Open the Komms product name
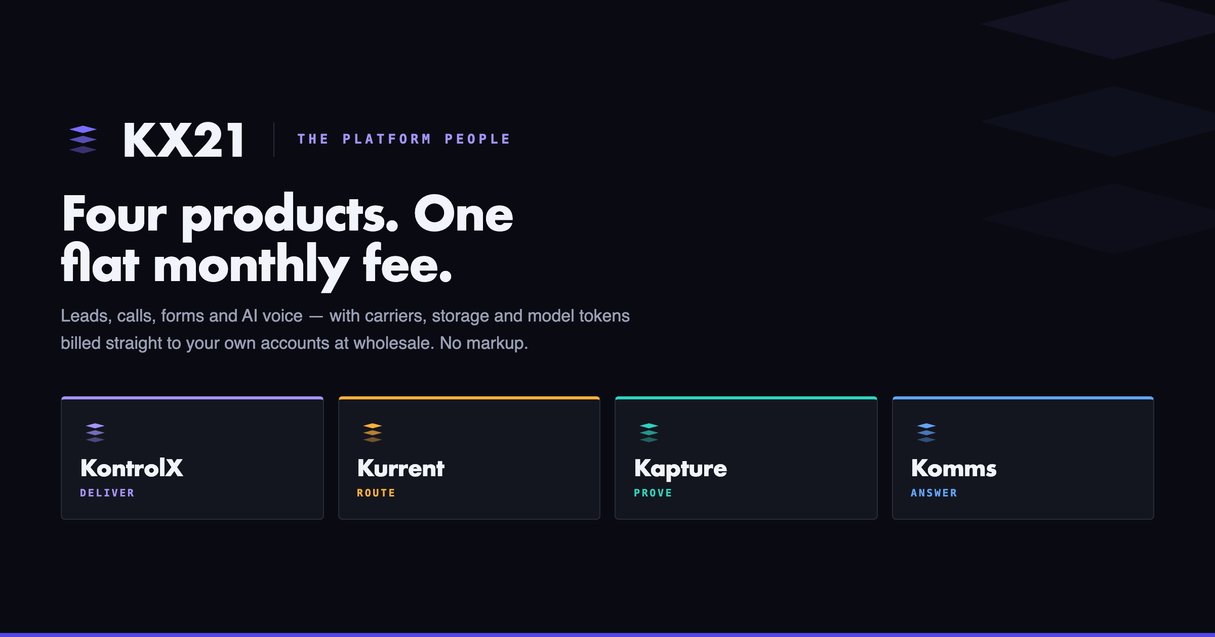1215x637 pixels. (954, 468)
